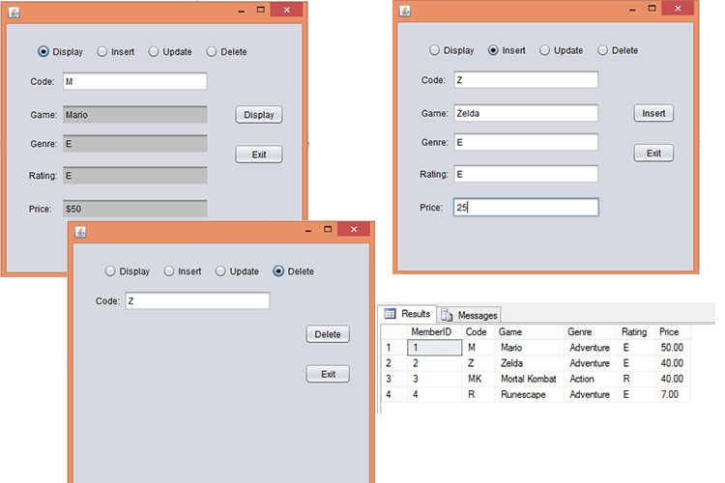The image size is (725, 483).
Task: Focus the Price field containing 25
Action: pyautogui.click(x=526, y=208)
